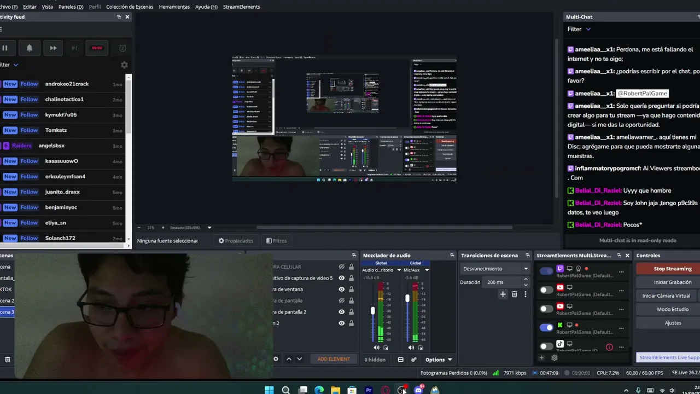Switch audio mixer layout icon
The image size is (700, 394).
point(401,360)
